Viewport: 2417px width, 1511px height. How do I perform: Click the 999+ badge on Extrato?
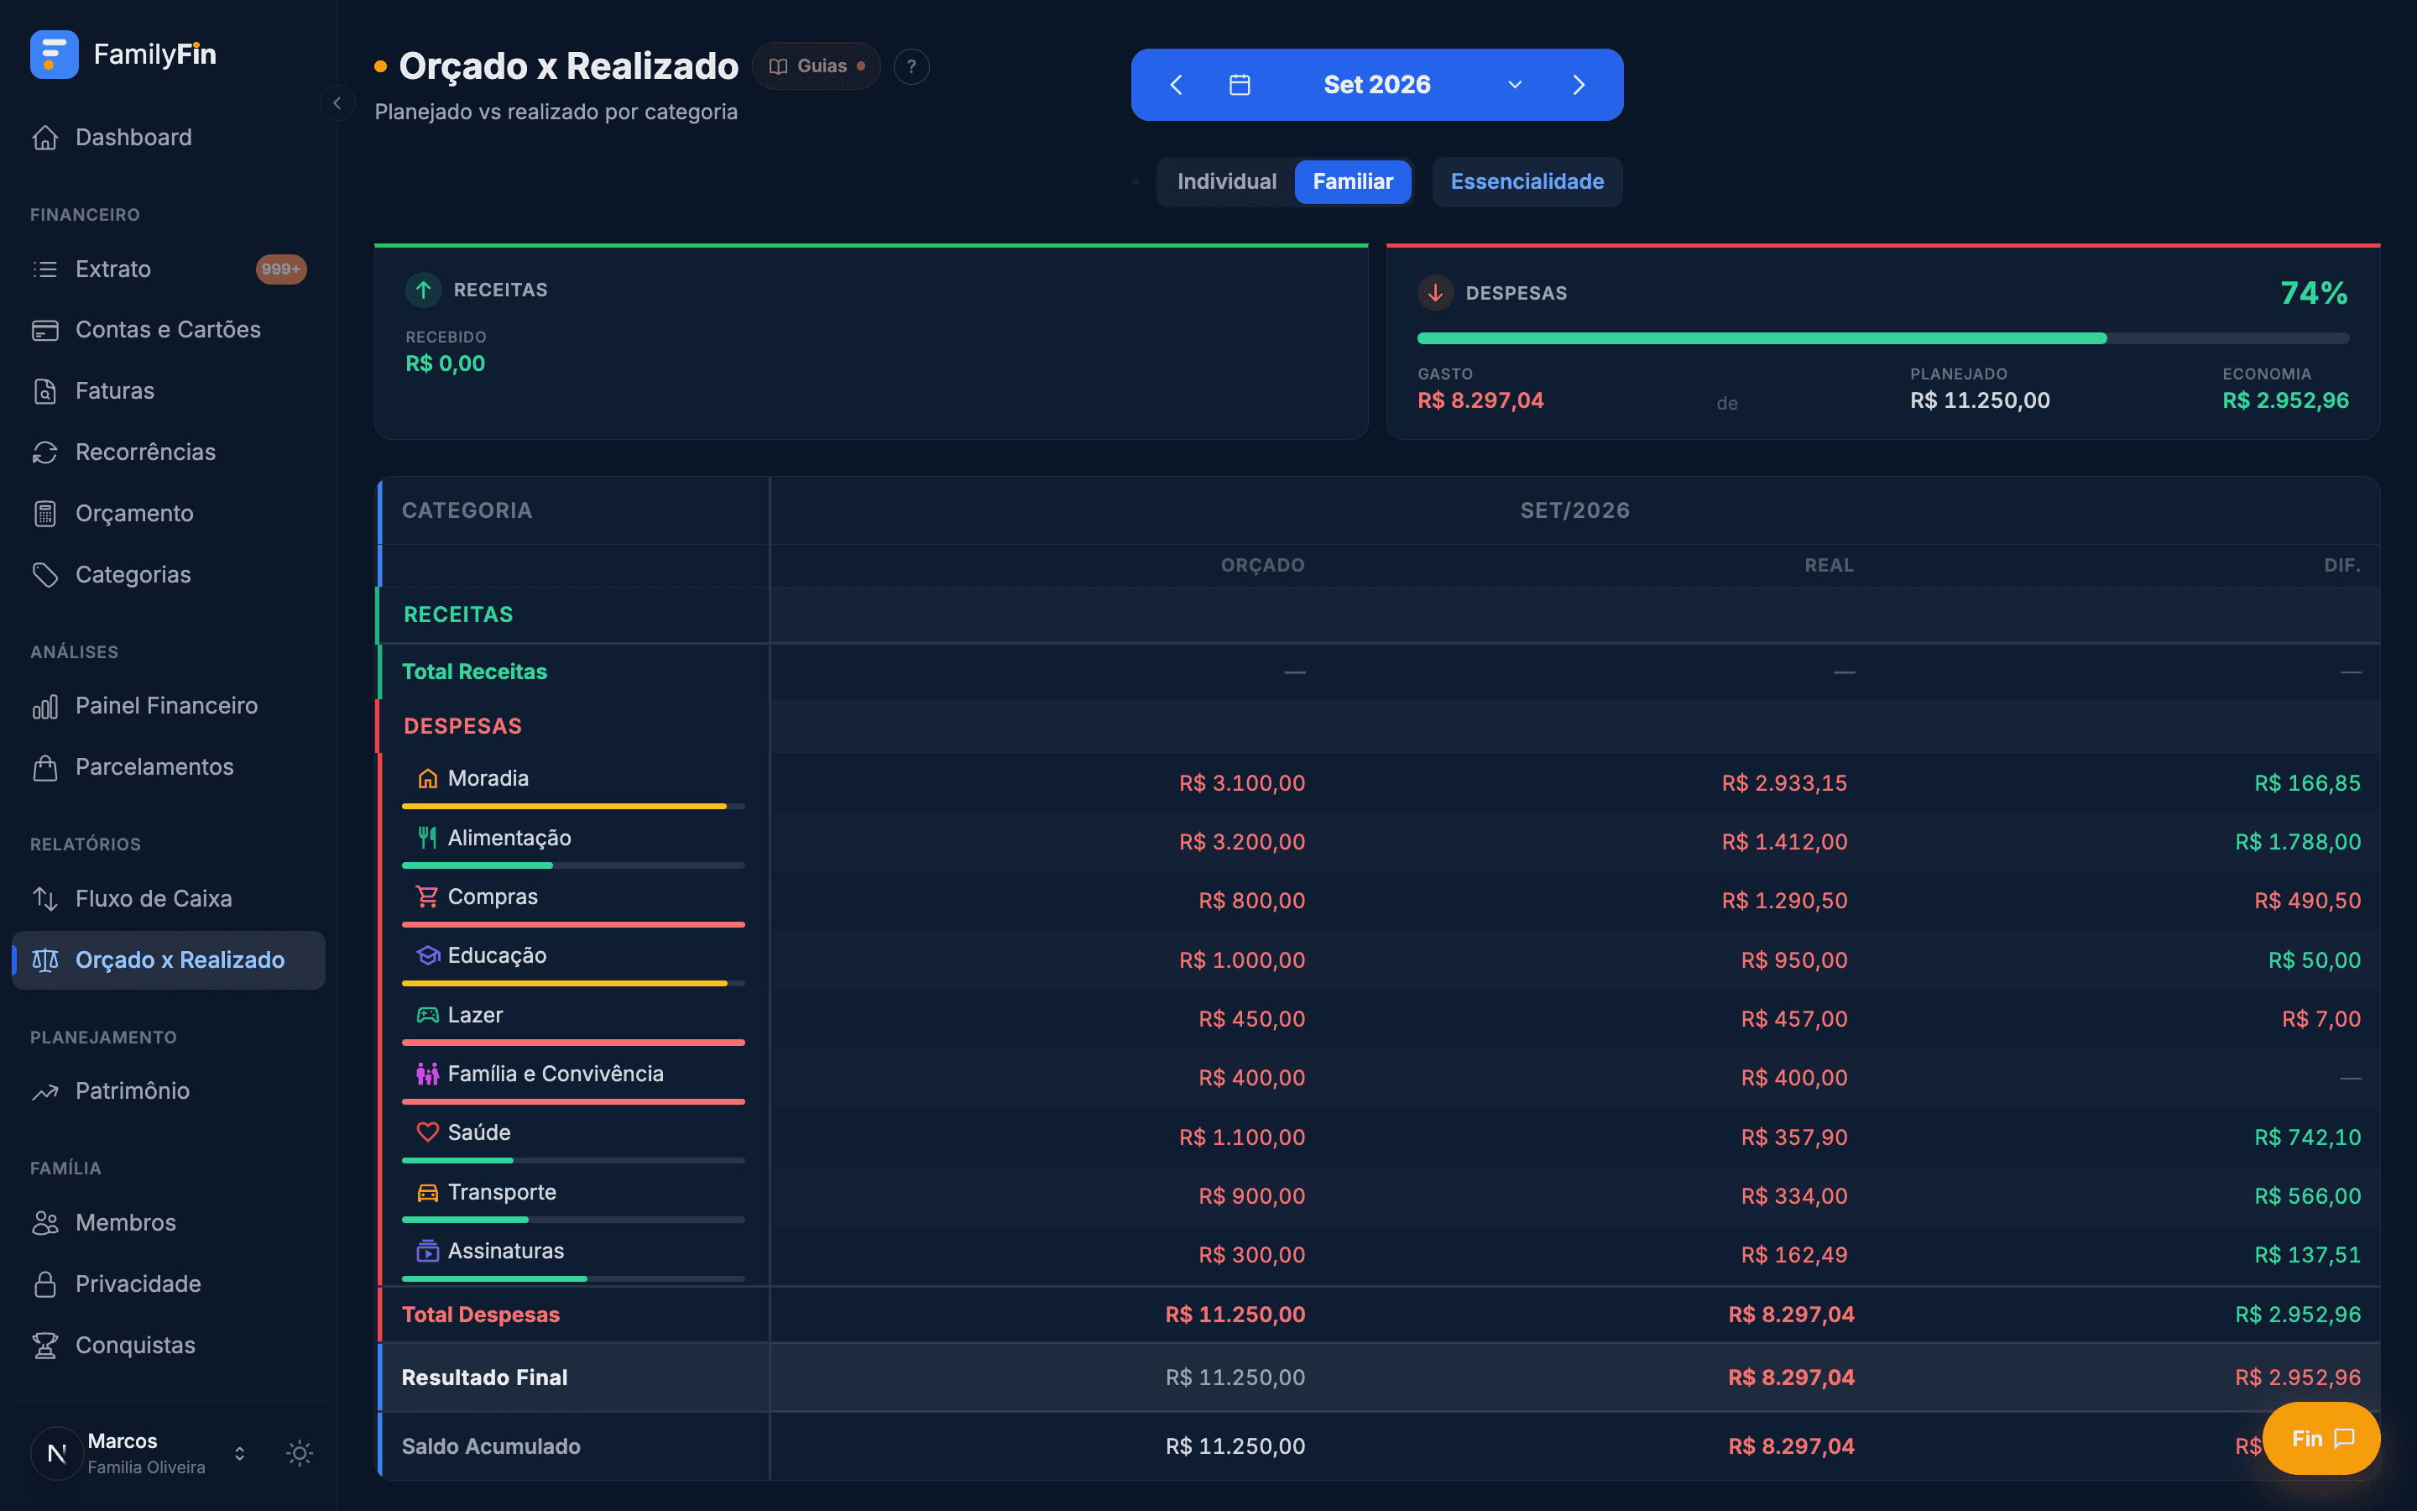[280, 269]
